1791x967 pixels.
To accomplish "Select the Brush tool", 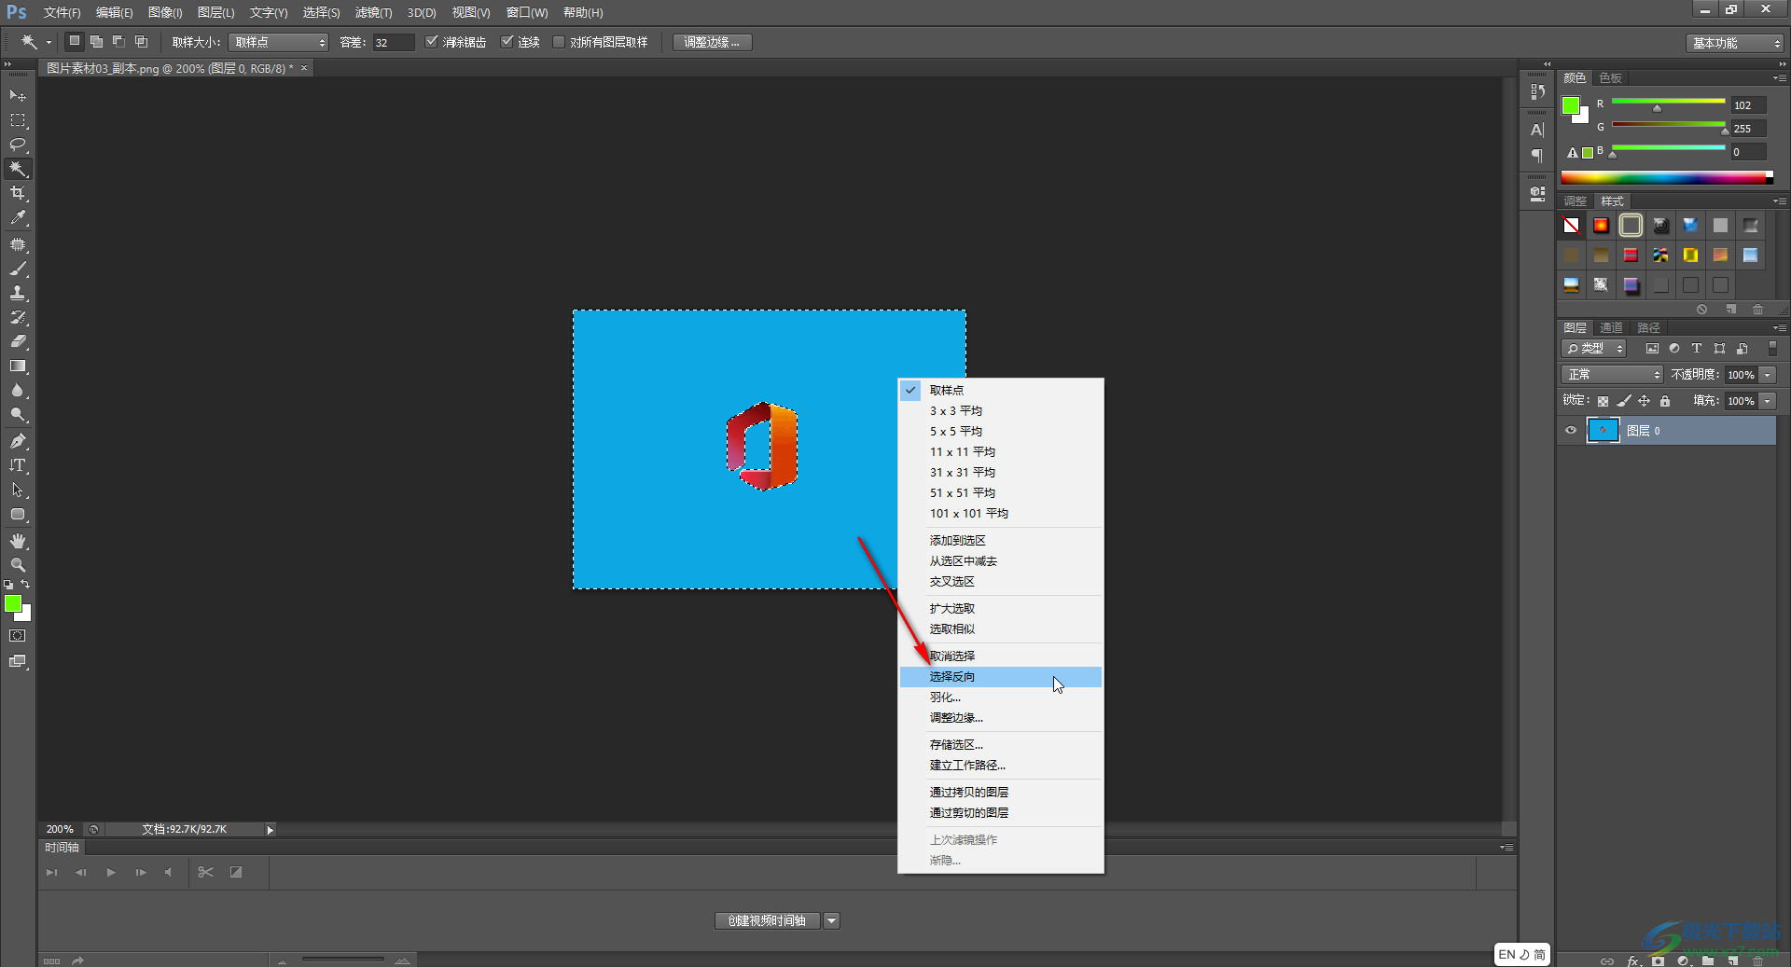I will (18, 269).
